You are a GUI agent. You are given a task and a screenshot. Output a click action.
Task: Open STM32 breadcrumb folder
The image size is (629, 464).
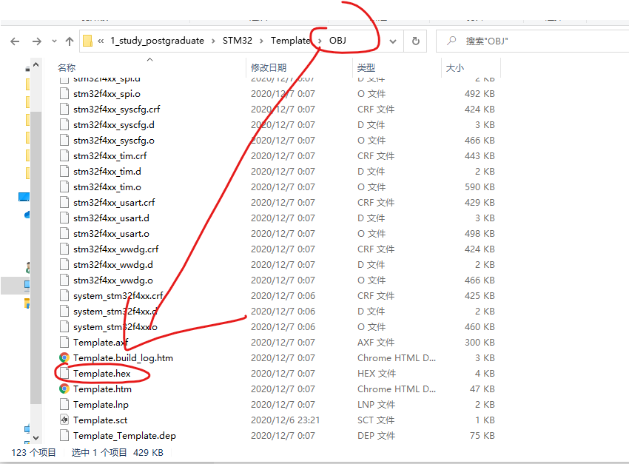(x=238, y=41)
